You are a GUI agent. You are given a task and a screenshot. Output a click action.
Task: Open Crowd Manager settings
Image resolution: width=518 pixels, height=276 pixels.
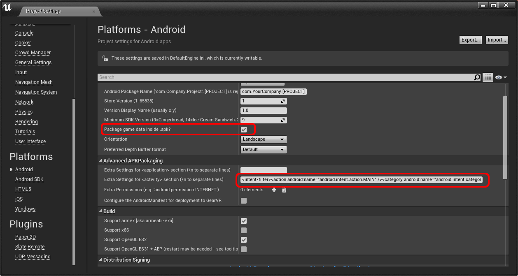click(x=33, y=53)
